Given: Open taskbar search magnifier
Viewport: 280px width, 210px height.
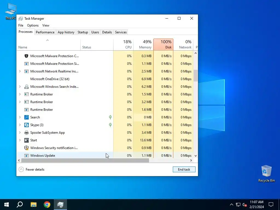Looking at the screenshot, I should pyautogui.click(x=20, y=205).
